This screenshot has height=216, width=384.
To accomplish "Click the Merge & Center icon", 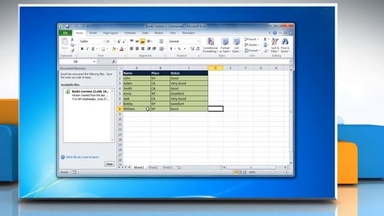I will (161, 49).
